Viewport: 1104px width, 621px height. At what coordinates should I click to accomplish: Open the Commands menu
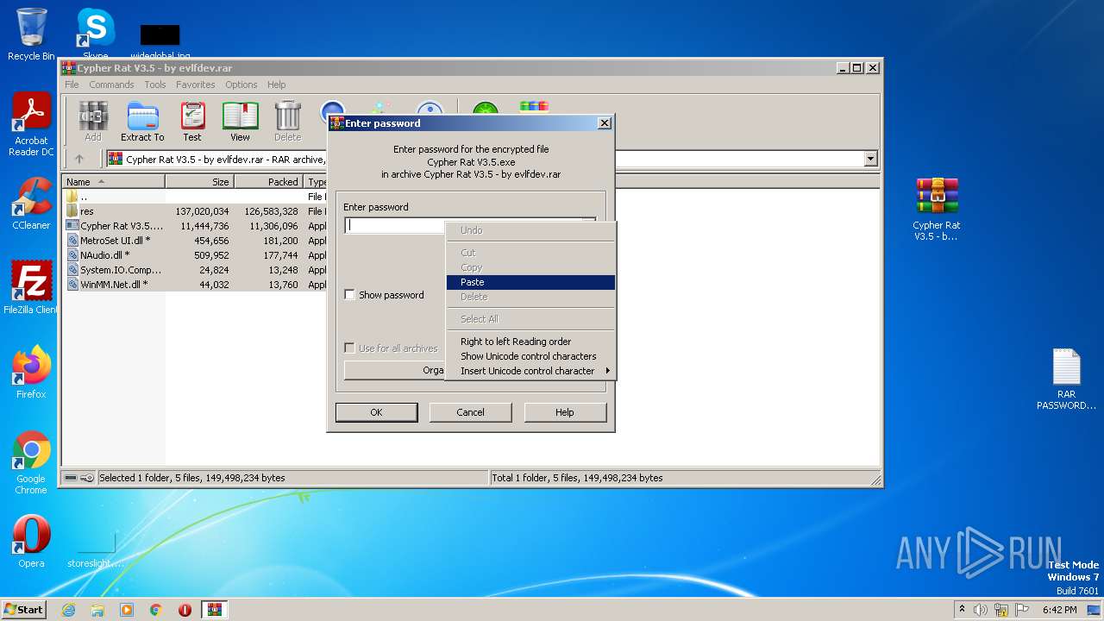[x=111, y=85]
